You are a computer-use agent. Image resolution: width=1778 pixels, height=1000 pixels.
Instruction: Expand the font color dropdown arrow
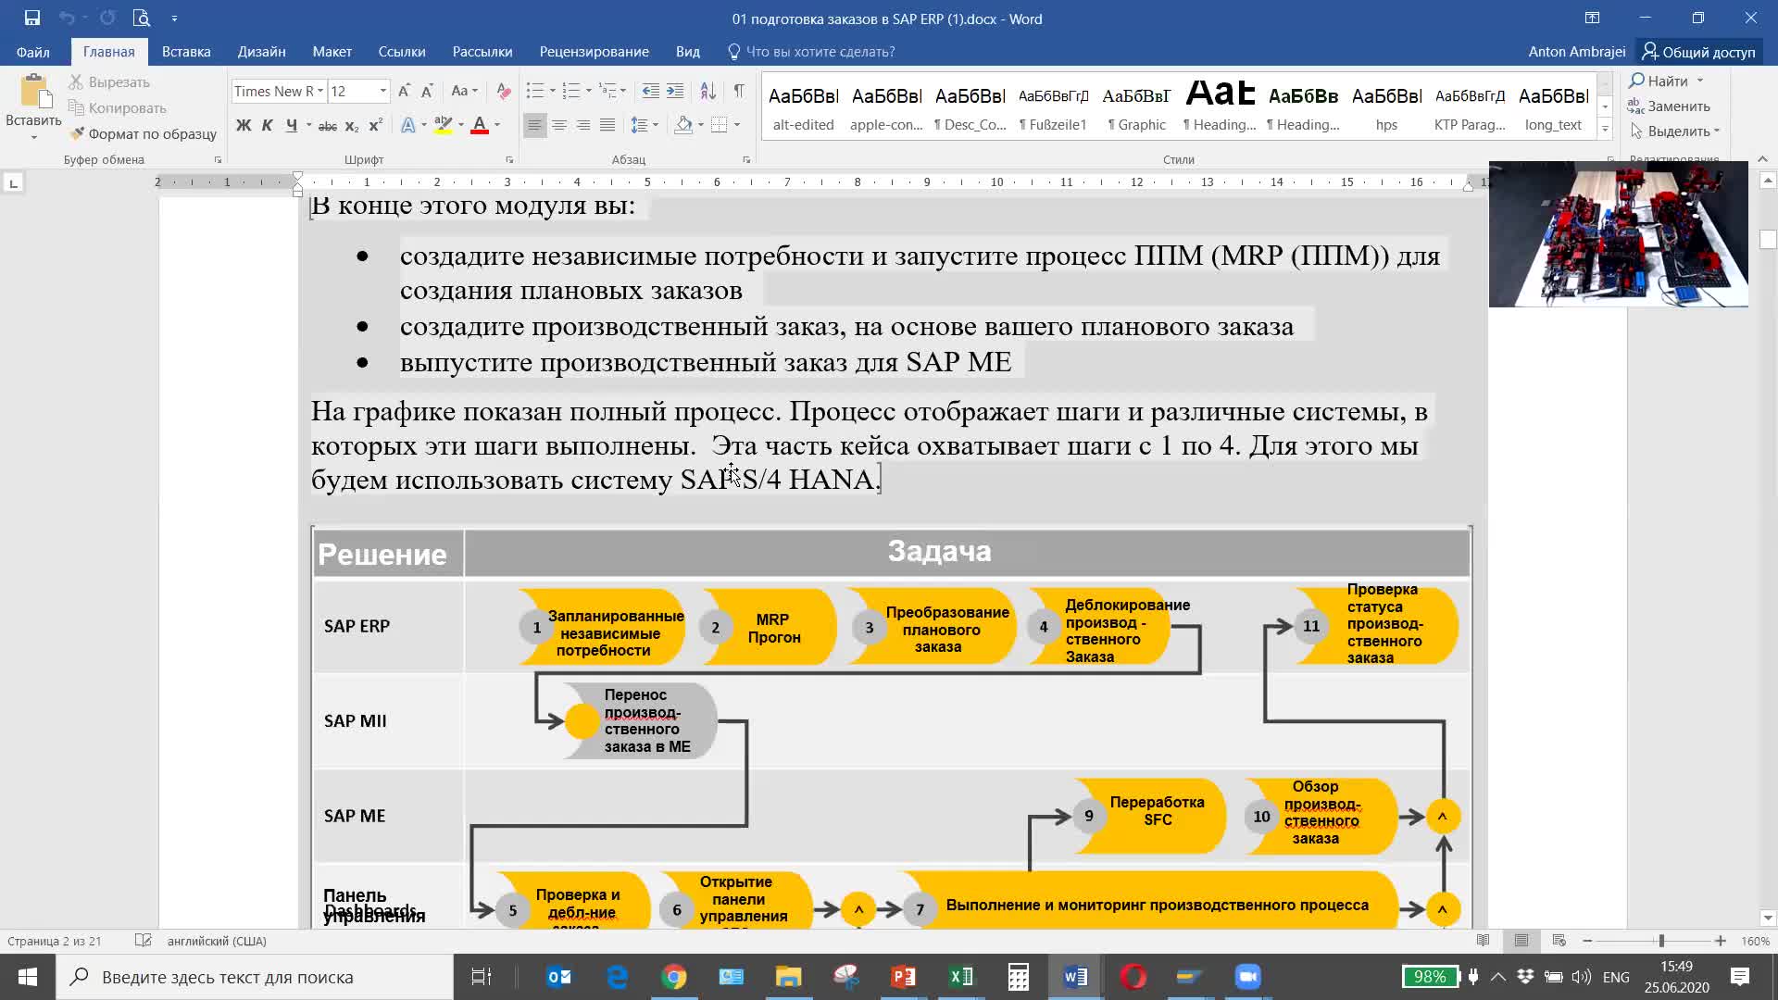(497, 125)
